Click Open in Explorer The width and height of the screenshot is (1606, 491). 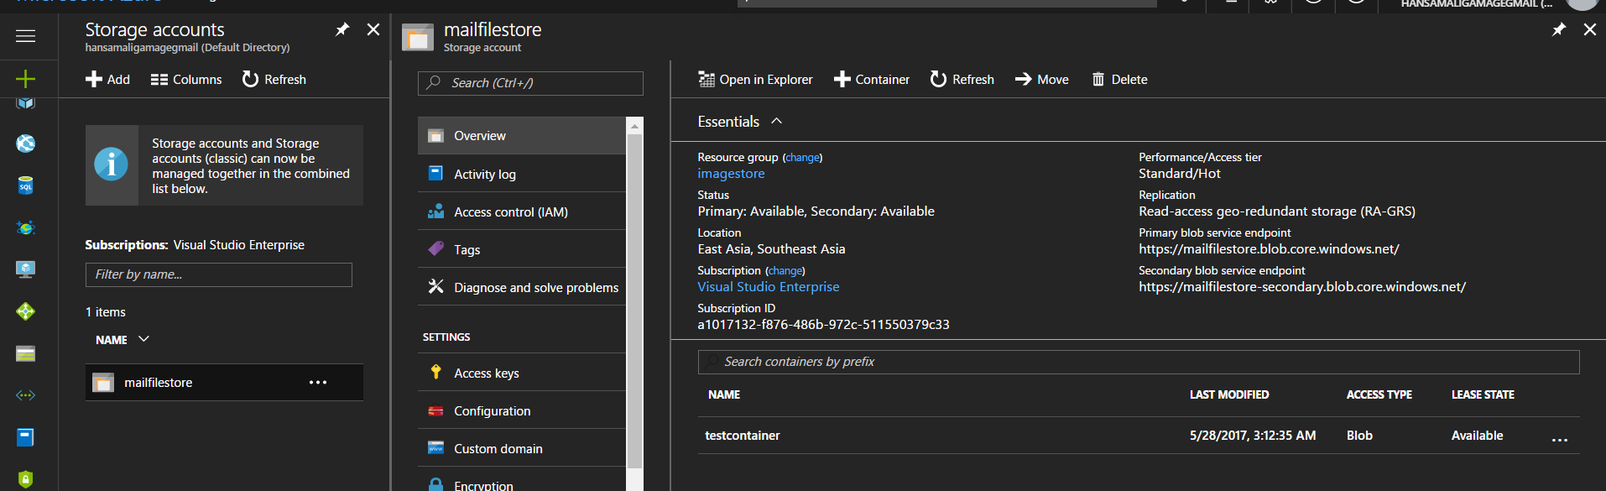[755, 79]
